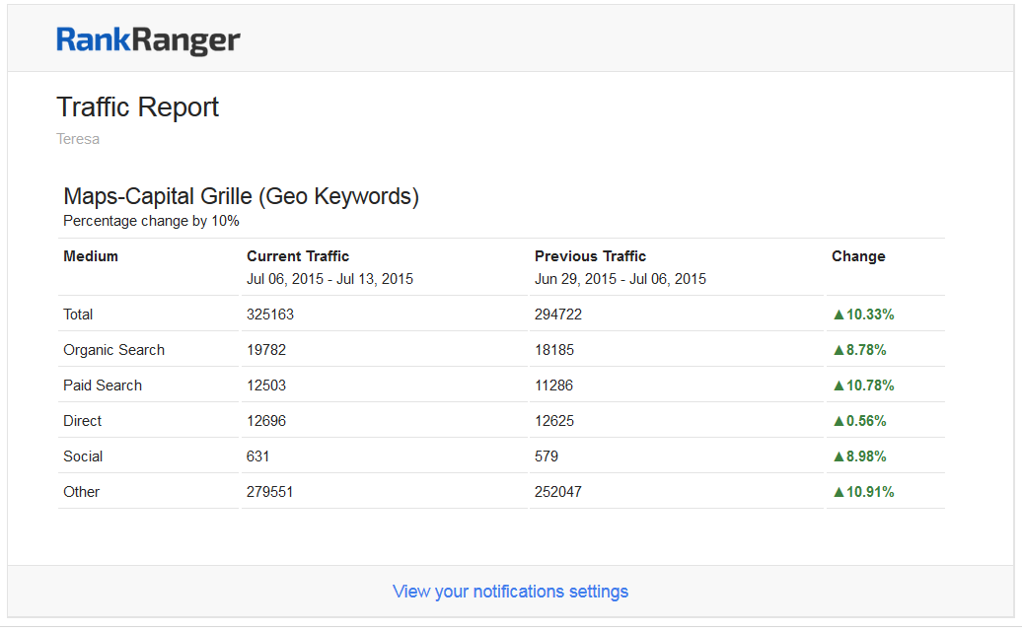Viewport: 1022px width, 631px height.
Task: Click the Other previous traffic value 252047
Action: tap(558, 492)
